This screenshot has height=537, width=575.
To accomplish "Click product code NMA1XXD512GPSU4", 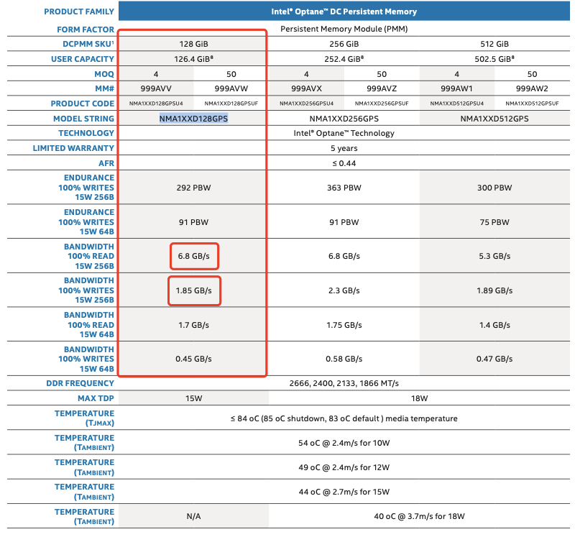I will [456, 104].
